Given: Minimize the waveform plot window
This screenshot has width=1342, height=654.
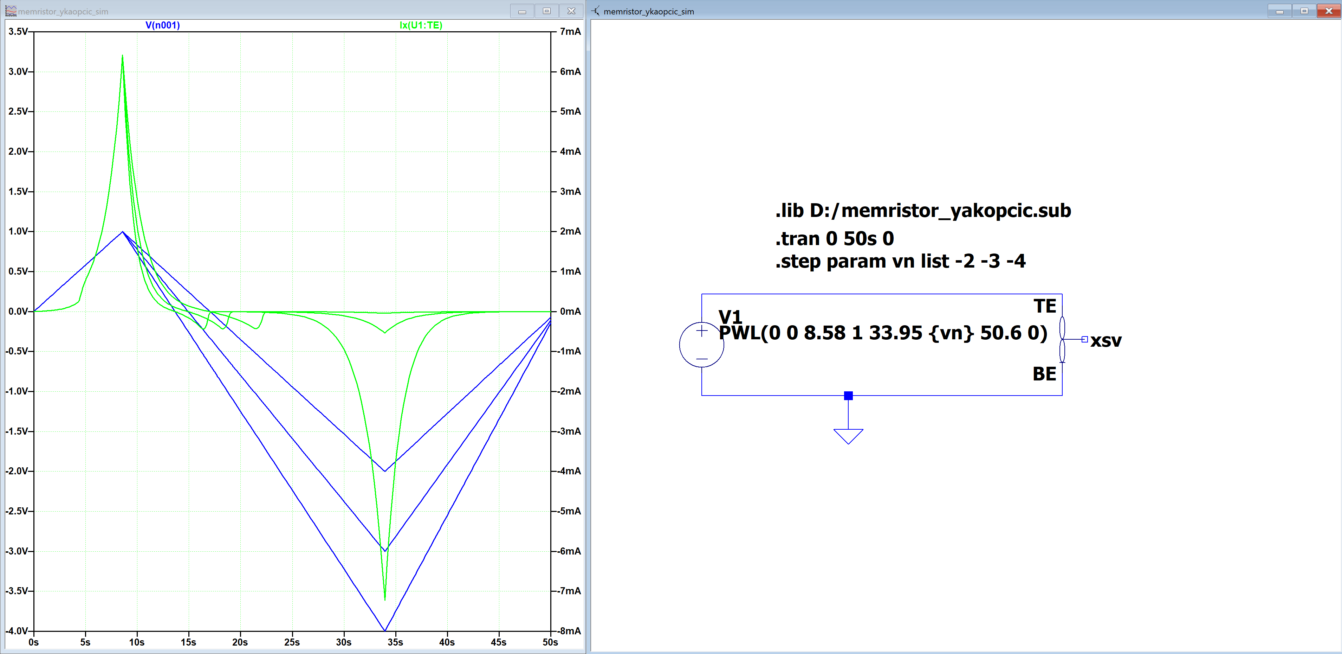Looking at the screenshot, I should coord(522,11).
